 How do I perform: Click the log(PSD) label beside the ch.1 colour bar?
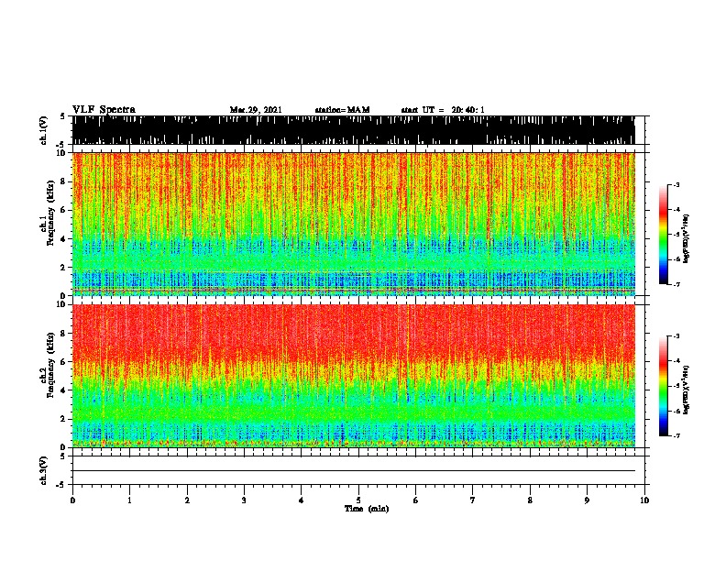point(686,238)
